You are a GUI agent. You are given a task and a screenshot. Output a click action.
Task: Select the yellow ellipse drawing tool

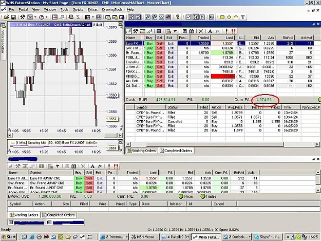(229, 17)
